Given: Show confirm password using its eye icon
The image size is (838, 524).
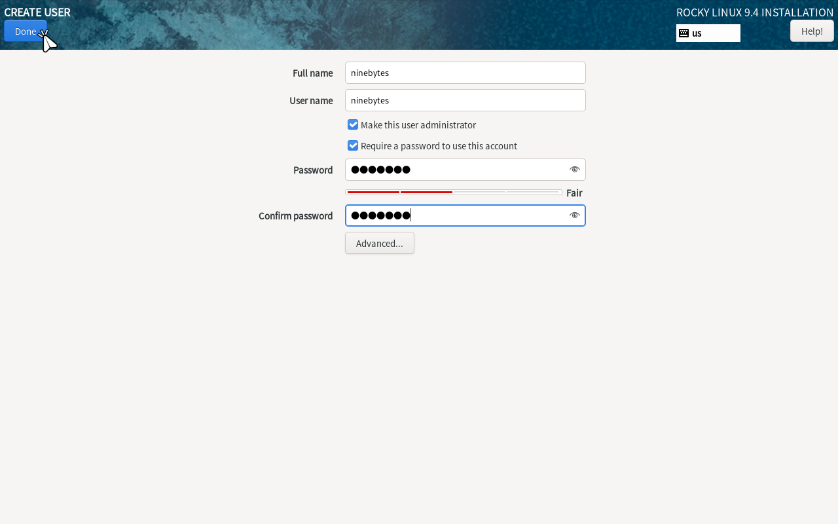Looking at the screenshot, I should point(575,215).
